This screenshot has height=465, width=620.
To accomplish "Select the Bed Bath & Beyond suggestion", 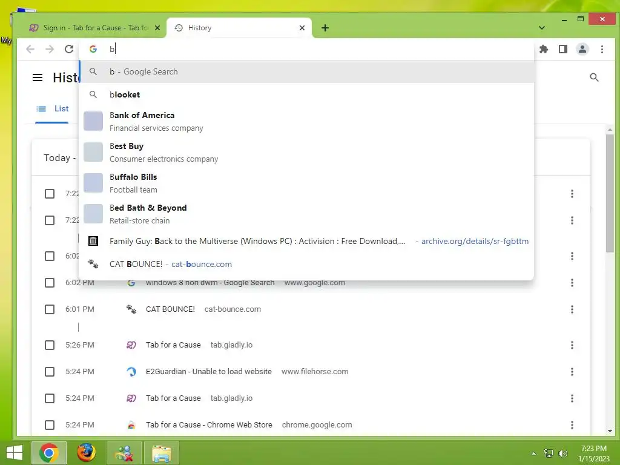I will (306, 214).
